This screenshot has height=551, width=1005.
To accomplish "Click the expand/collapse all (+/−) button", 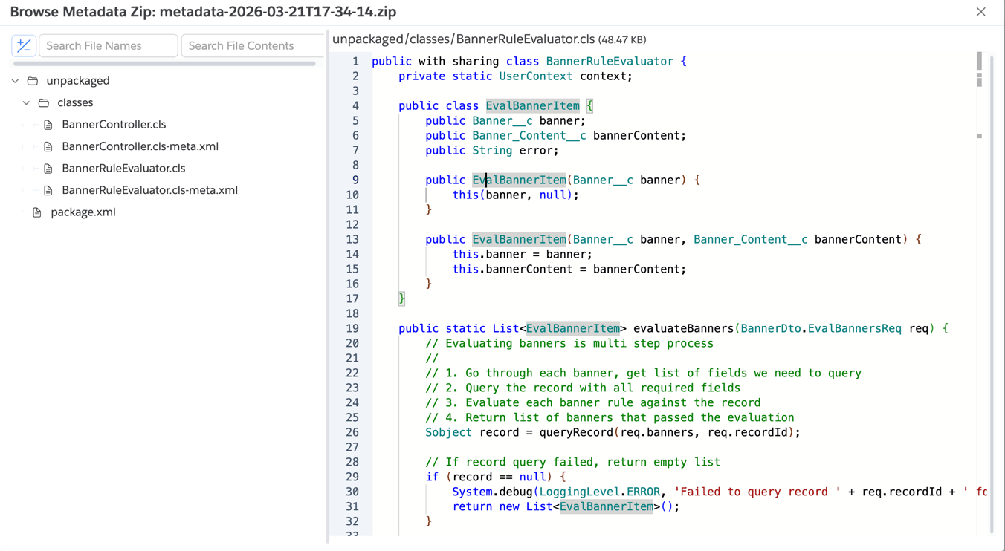I will click(24, 45).
